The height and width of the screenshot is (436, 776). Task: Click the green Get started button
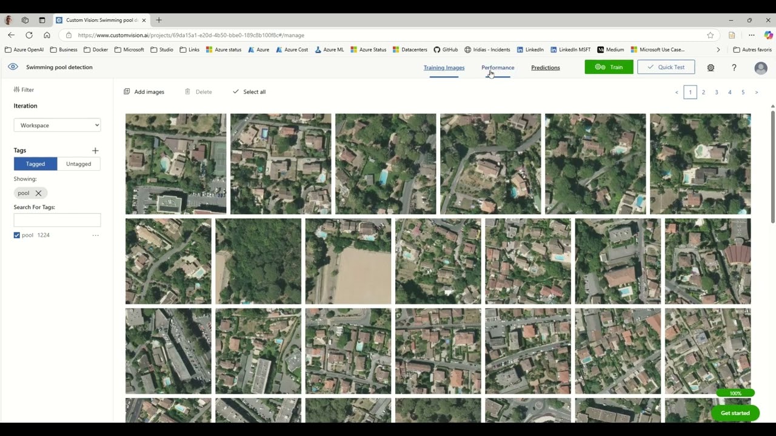pos(735,413)
